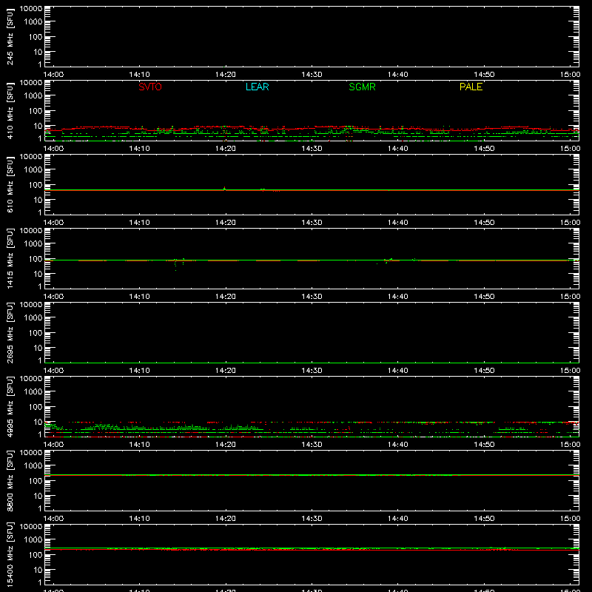Click the 10 y-axis label in 15400 MHz panel
Image resolution: width=592 pixels, height=592 pixels.
click(x=38, y=570)
